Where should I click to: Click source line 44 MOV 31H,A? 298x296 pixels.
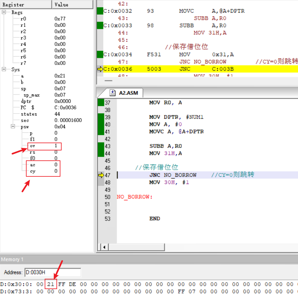click(x=165, y=153)
